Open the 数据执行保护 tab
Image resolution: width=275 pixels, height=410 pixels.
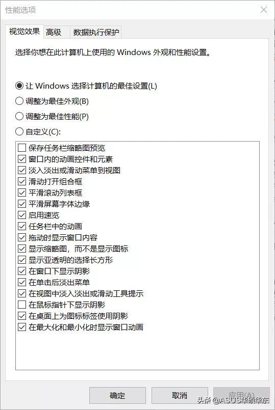coord(96,33)
